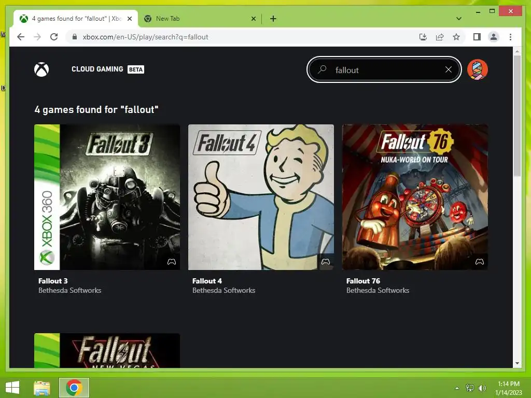The image size is (531, 398).
Task: Expand the tab search chevron
Action: (459, 19)
